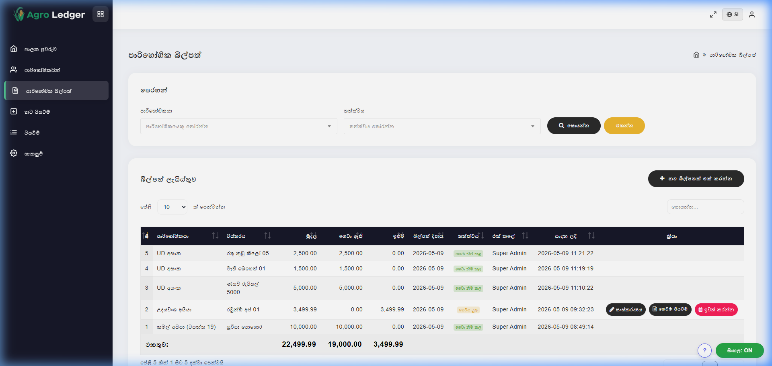Open Settings via the gear sidebar icon

pyautogui.click(x=14, y=153)
